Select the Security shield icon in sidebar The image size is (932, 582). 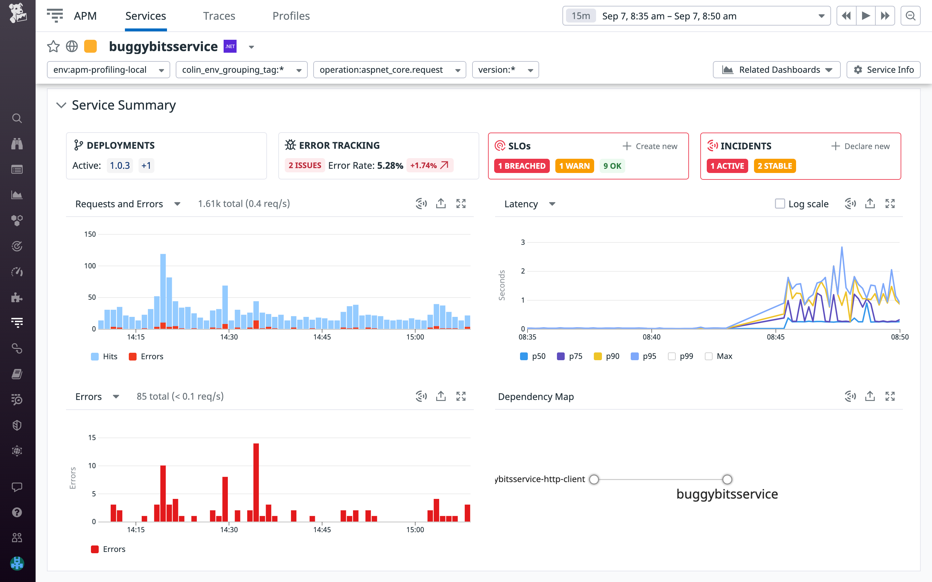(x=17, y=425)
